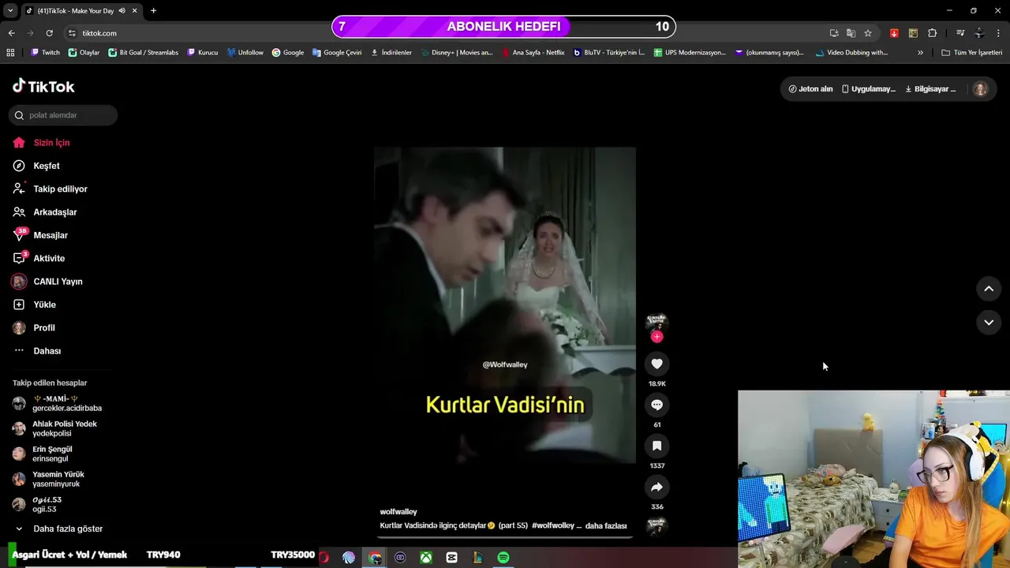Open Mesajlar inbox with 38 badge
Viewport: 1010px width, 568px height.
(x=40, y=235)
